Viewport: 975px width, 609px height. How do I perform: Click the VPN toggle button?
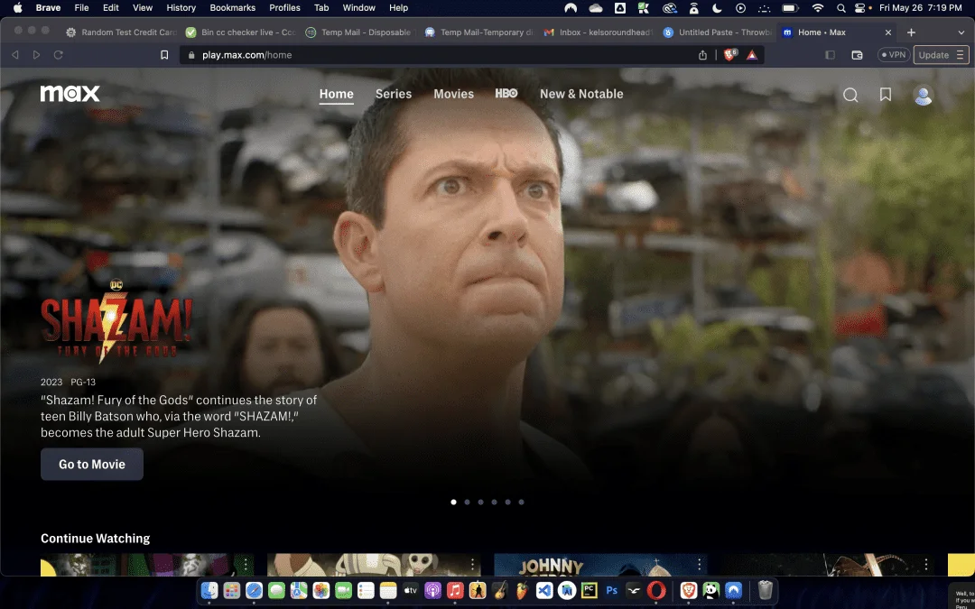click(x=893, y=55)
